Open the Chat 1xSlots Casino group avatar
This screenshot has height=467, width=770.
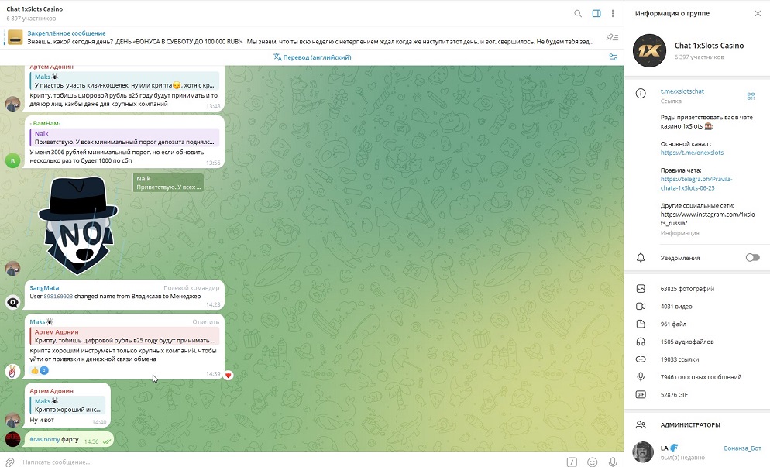(649, 50)
